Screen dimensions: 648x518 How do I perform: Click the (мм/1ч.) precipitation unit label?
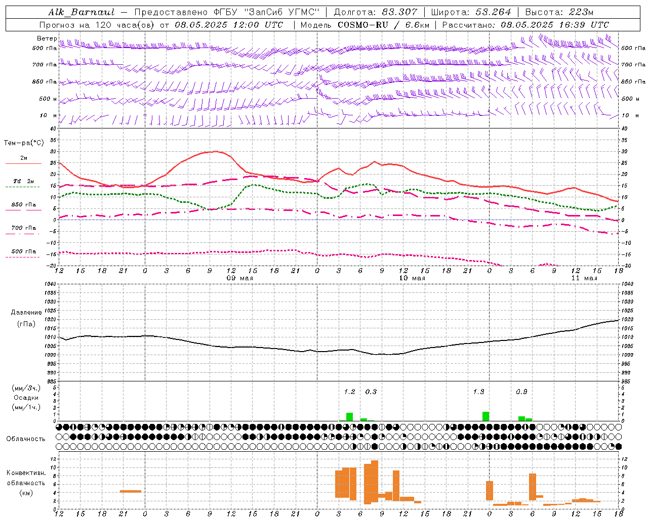click(26, 407)
